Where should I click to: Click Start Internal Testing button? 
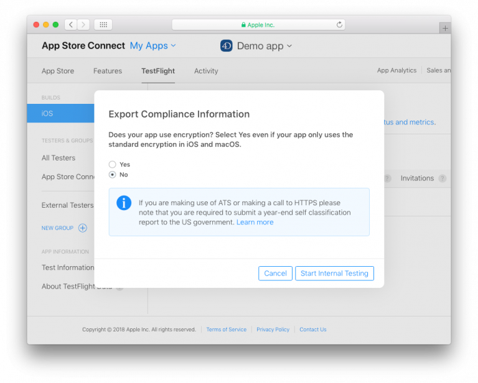[334, 274]
